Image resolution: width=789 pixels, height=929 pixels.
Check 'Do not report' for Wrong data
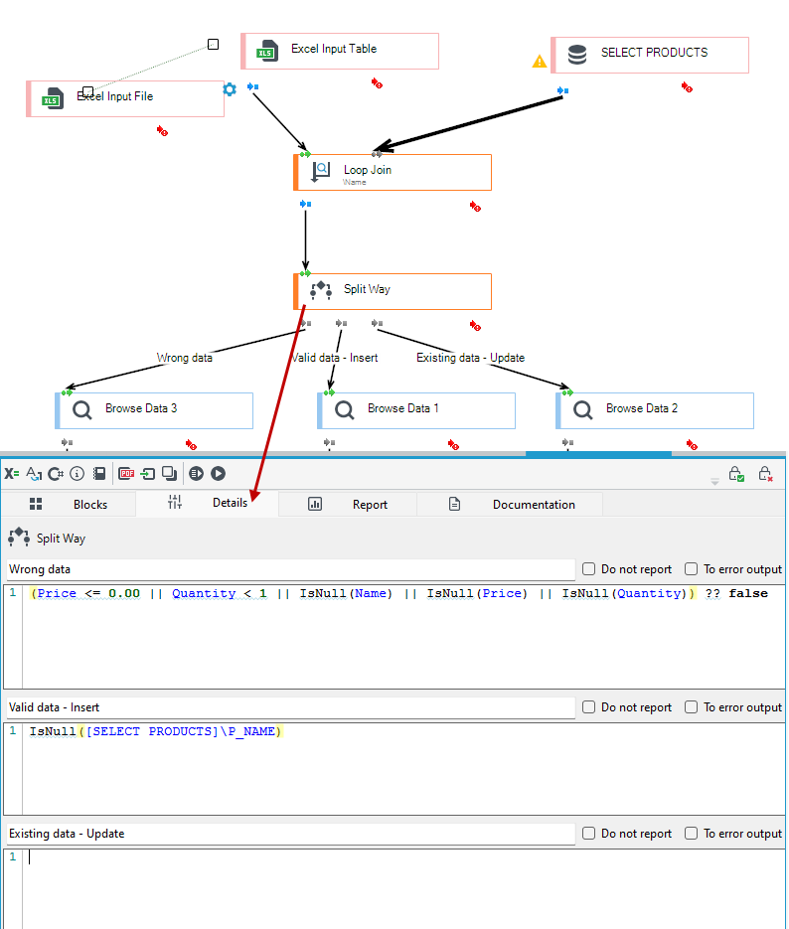tap(589, 568)
